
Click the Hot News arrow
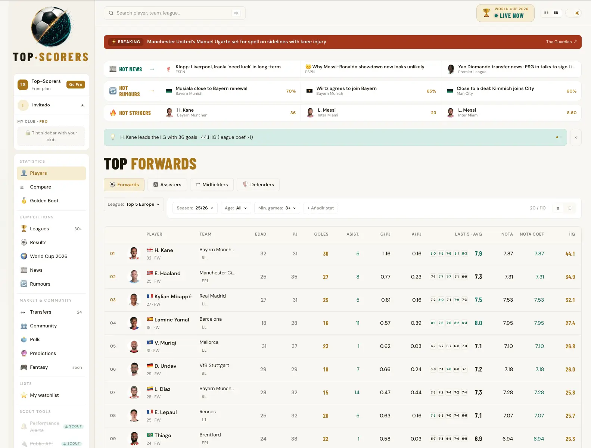(x=152, y=69)
